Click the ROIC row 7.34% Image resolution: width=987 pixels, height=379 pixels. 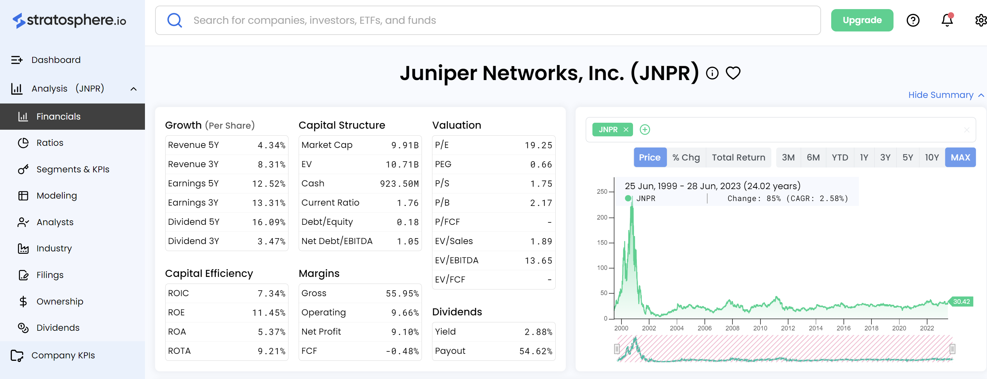tap(227, 293)
